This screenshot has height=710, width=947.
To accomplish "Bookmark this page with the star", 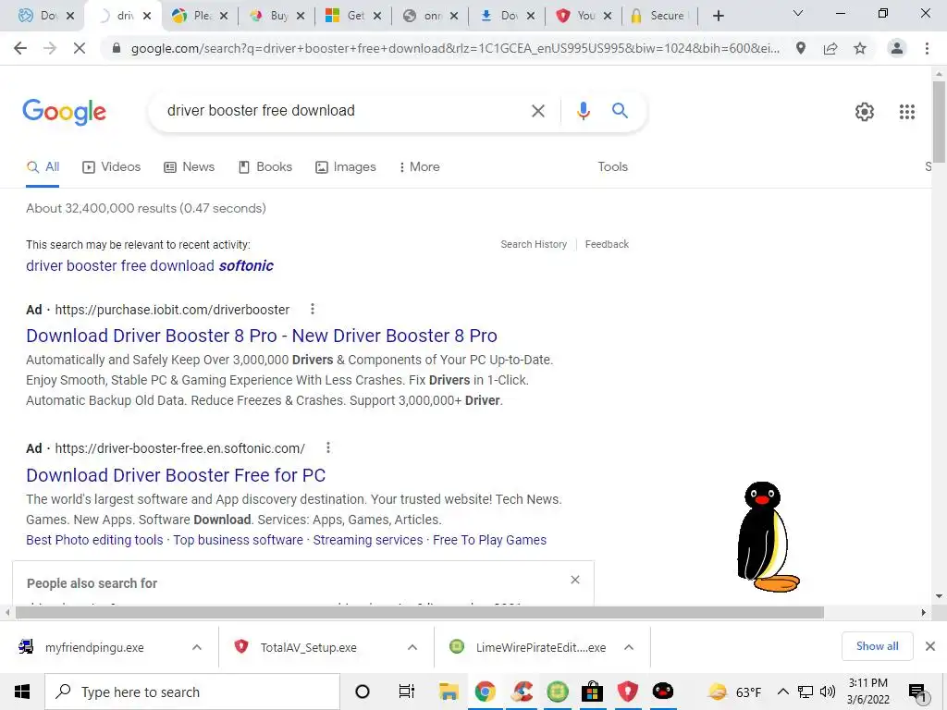I will [x=860, y=48].
